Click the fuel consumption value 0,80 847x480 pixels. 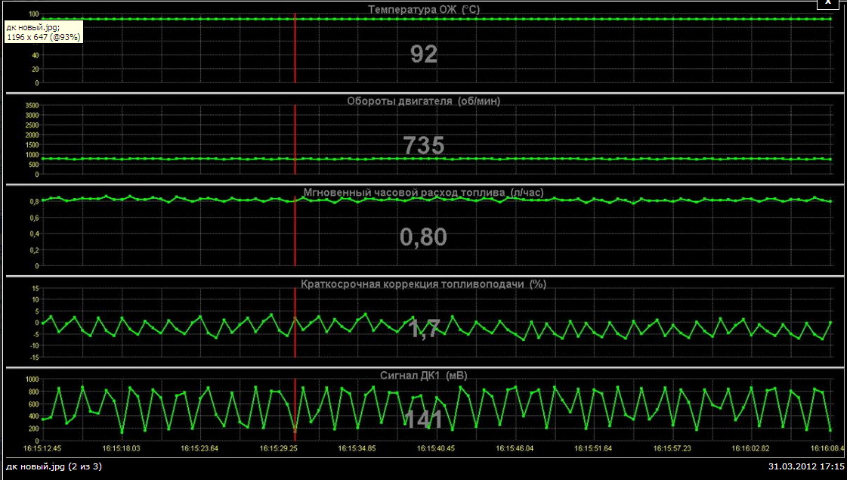(x=423, y=237)
